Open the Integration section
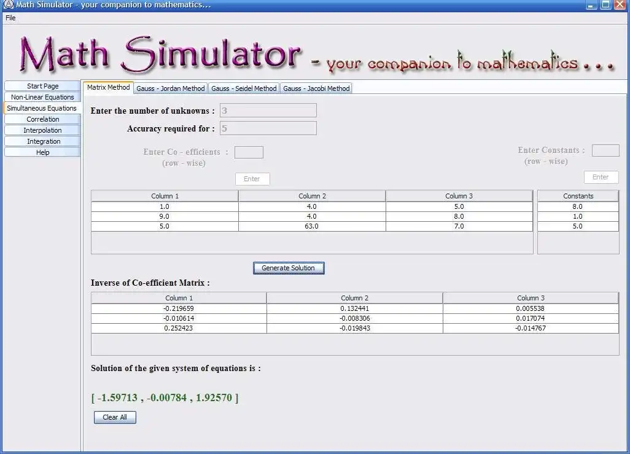The height and width of the screenshot is (454, 630). 42,141
